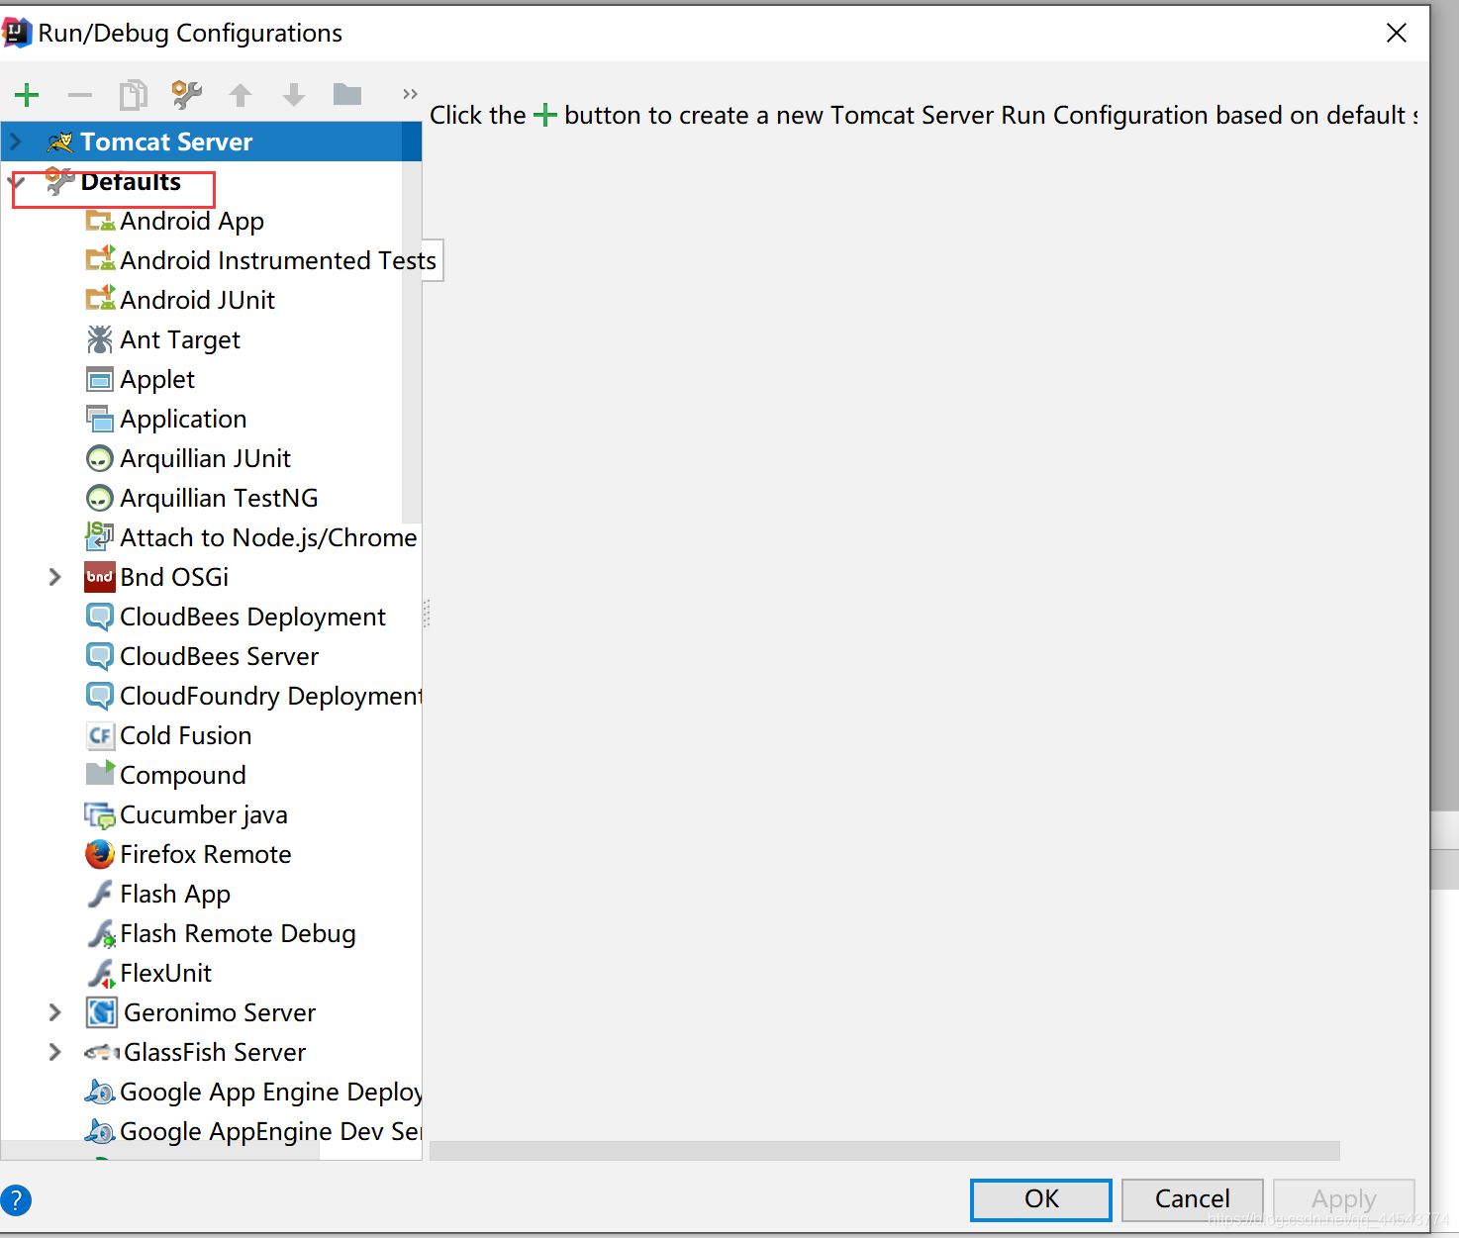Screen dimensions: 1459x1238
Task: Open edit defaults wrench icon
Action: click(x=187, y=95)
